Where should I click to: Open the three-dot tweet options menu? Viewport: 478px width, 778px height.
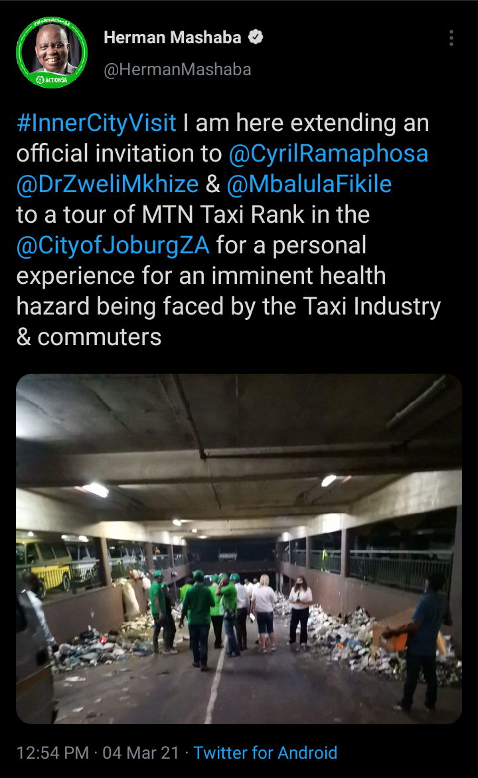point(451,38)
